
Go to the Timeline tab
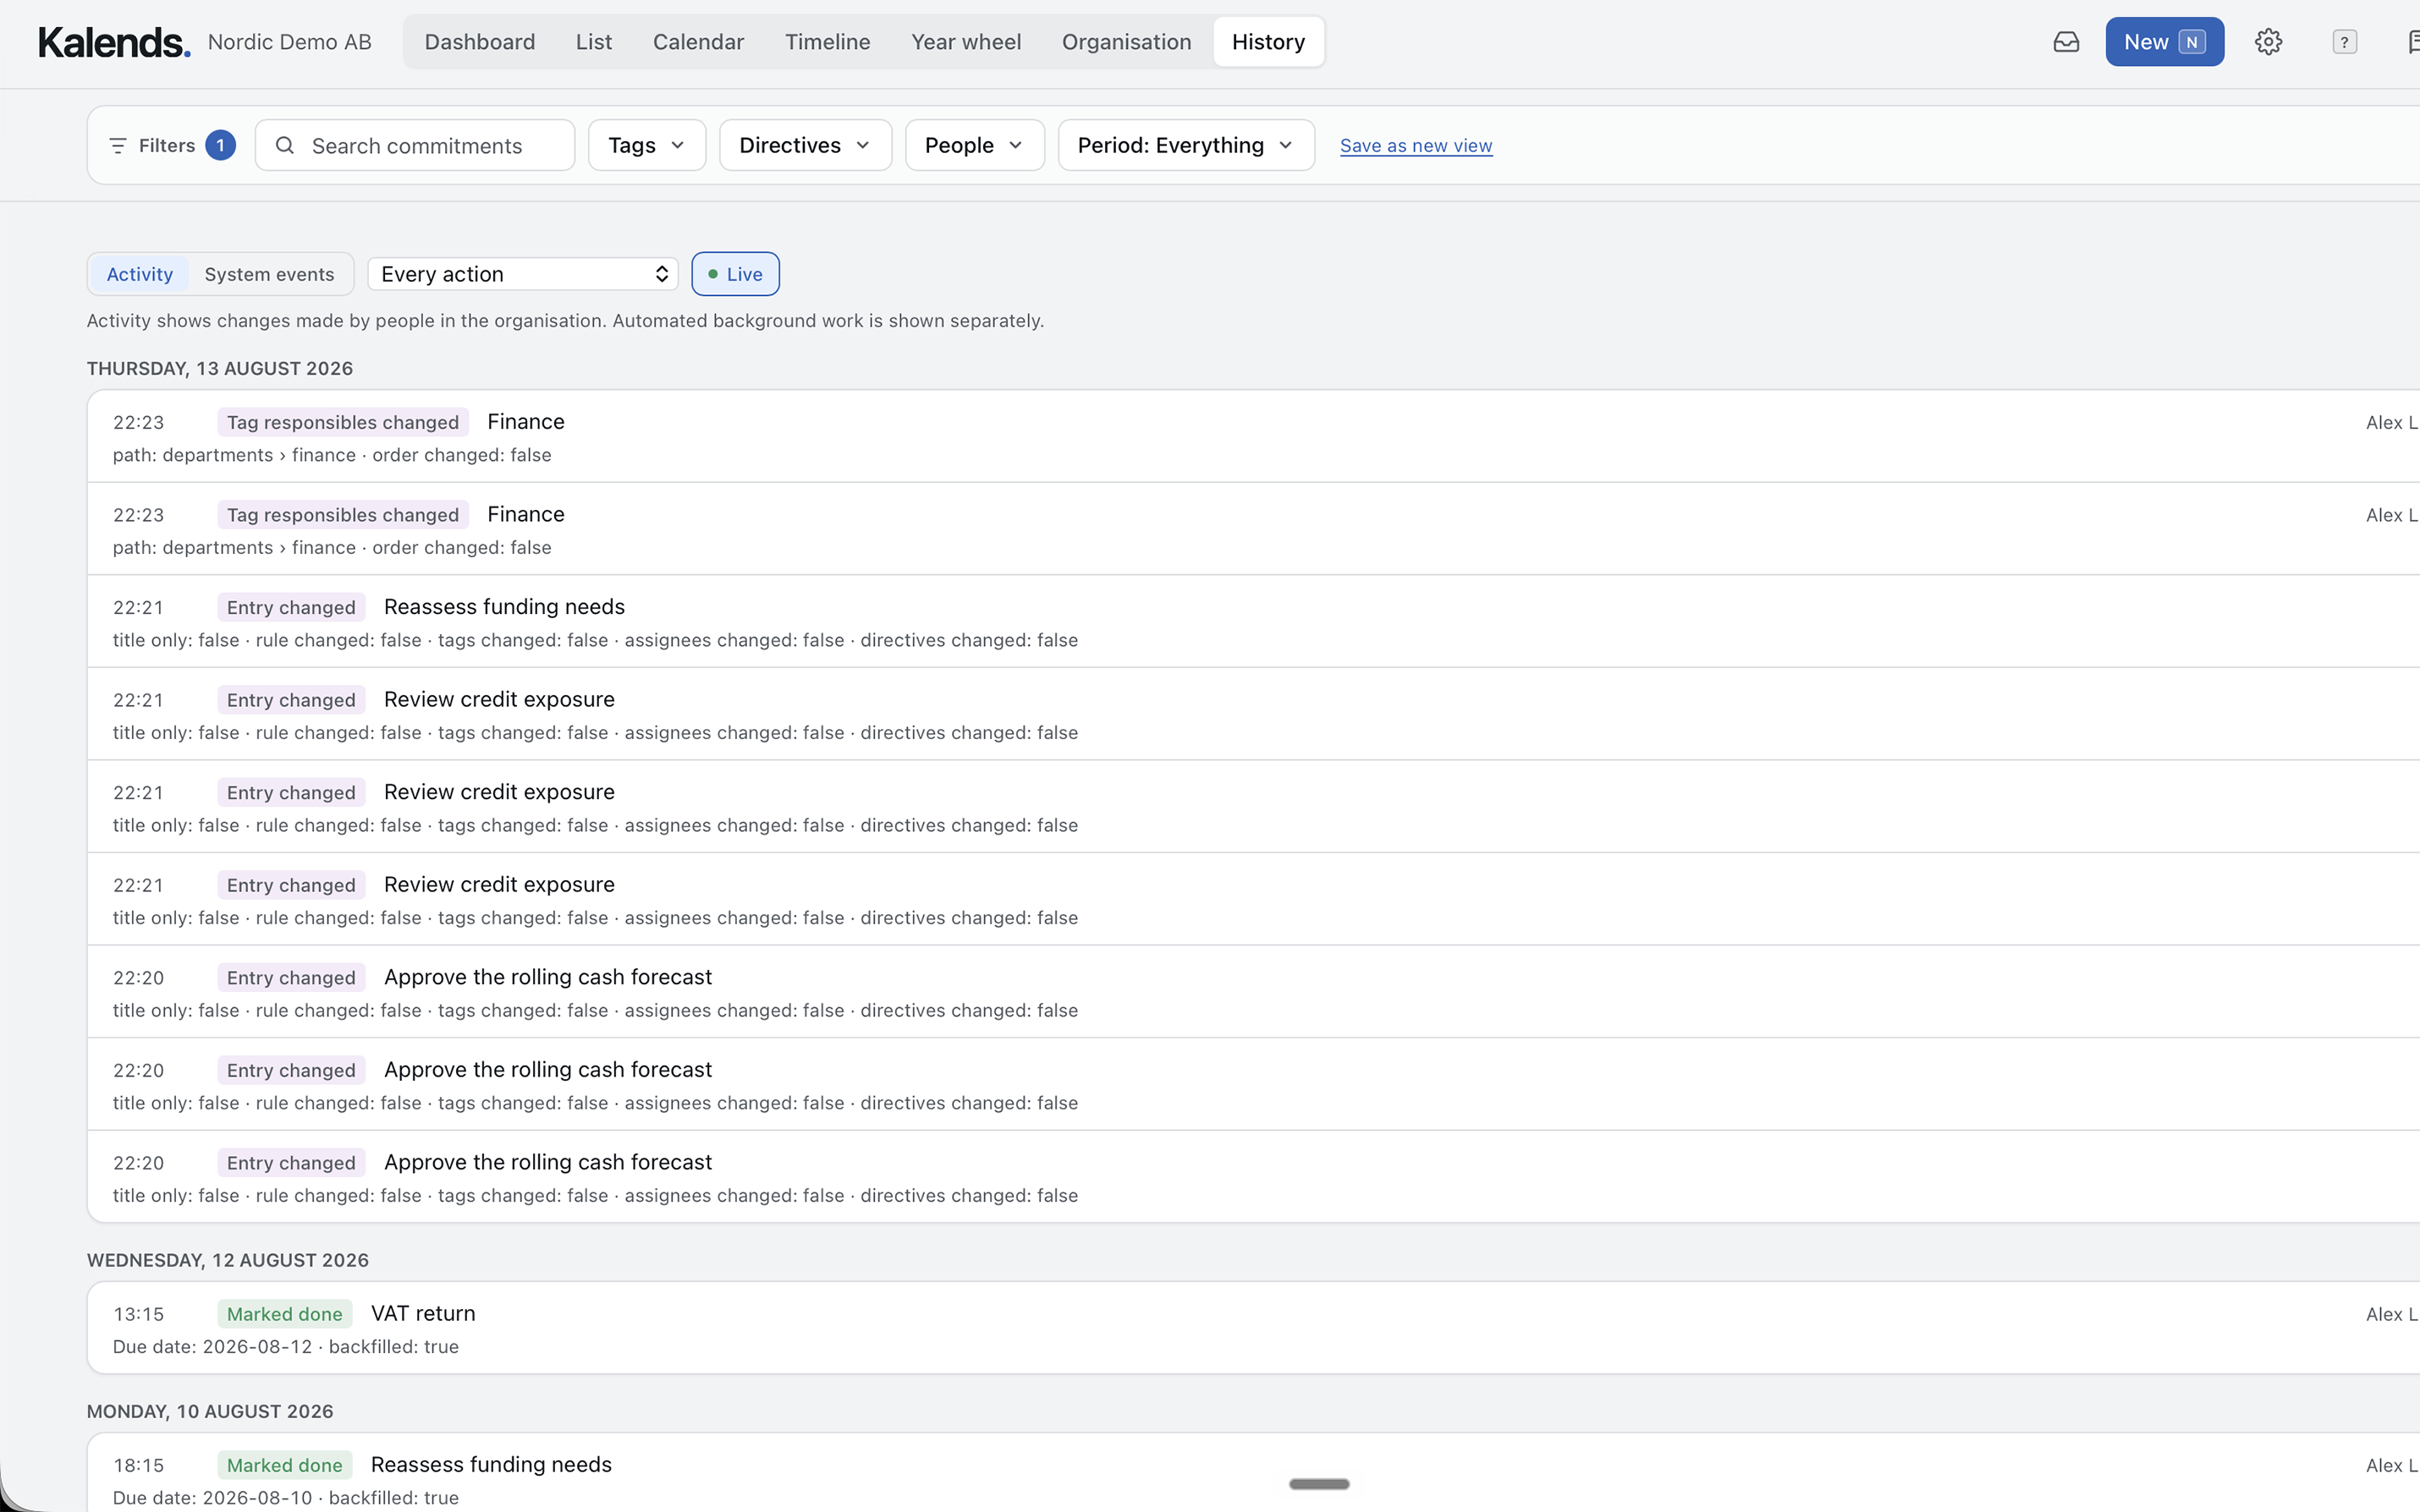click(828, 42)
